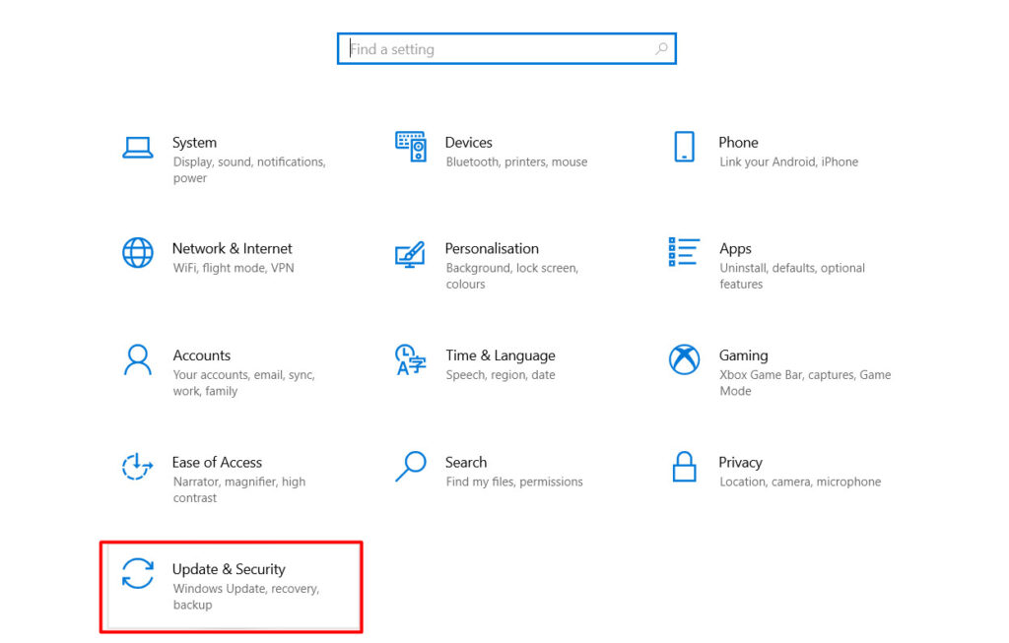The height and width of the screenshot is (643, 1009).
Task: Go to Accounts title
Action: 201,355
